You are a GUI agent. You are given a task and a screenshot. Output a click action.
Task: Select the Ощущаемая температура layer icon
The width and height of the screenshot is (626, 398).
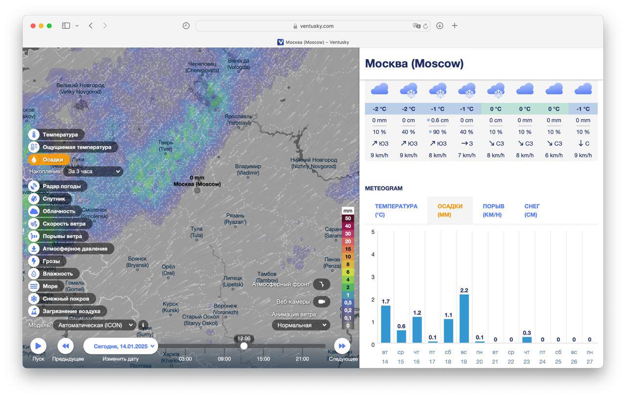[x=33, y=147]
